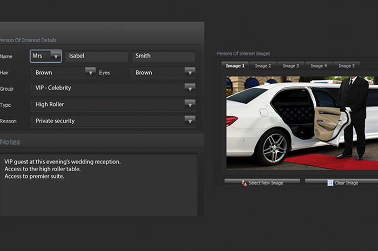378x251 pixels.
Task: Click the Eyes field label
Action: [x=104, y=73]
